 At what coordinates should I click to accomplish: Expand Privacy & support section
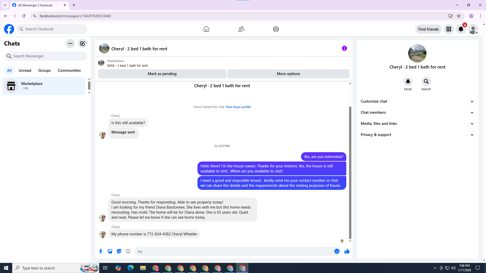(417, 135)
